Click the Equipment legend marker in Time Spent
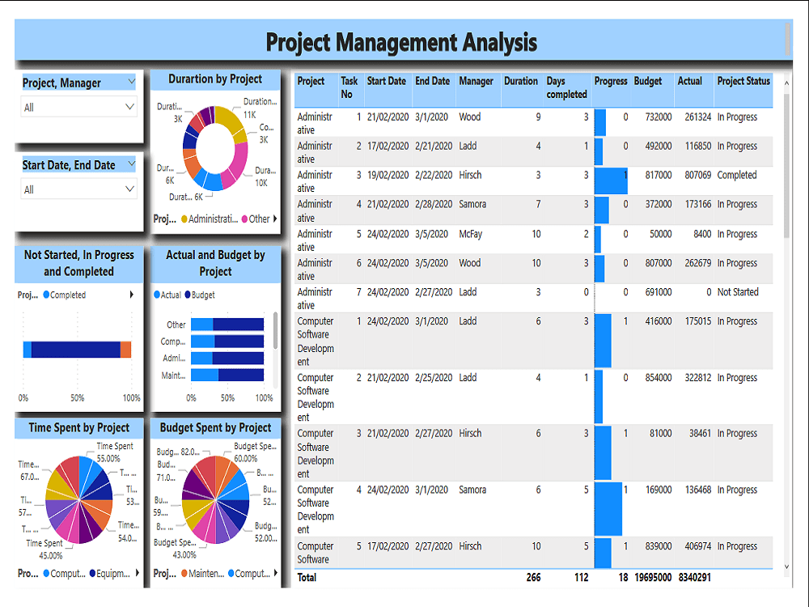 [x=92, y=573]
